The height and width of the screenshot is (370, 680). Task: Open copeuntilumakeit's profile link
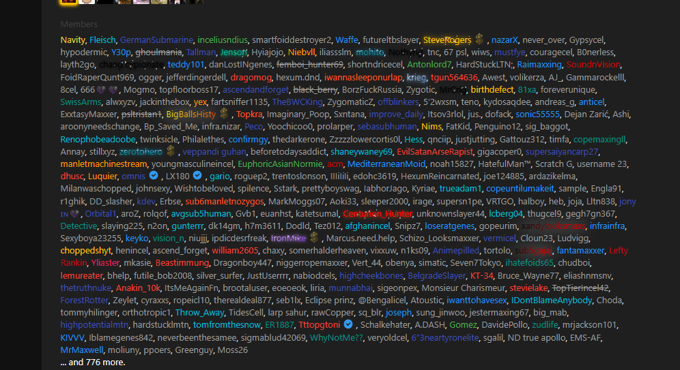[x=520, y=189]
